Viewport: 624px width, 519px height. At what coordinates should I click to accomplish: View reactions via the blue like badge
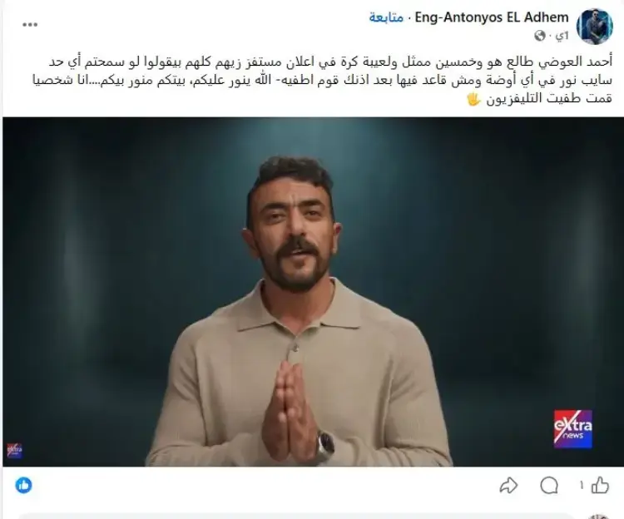tap(24, 485)
